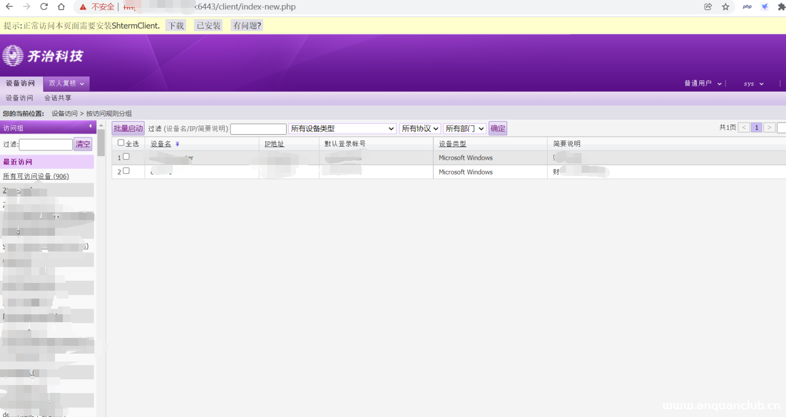This screenshot has height=417, width=786.
Task: Collapse the 访问组 sidebar panel arrow
Action: 90,126
